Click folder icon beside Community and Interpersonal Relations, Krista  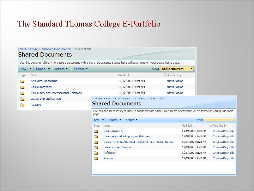point(22,93)
